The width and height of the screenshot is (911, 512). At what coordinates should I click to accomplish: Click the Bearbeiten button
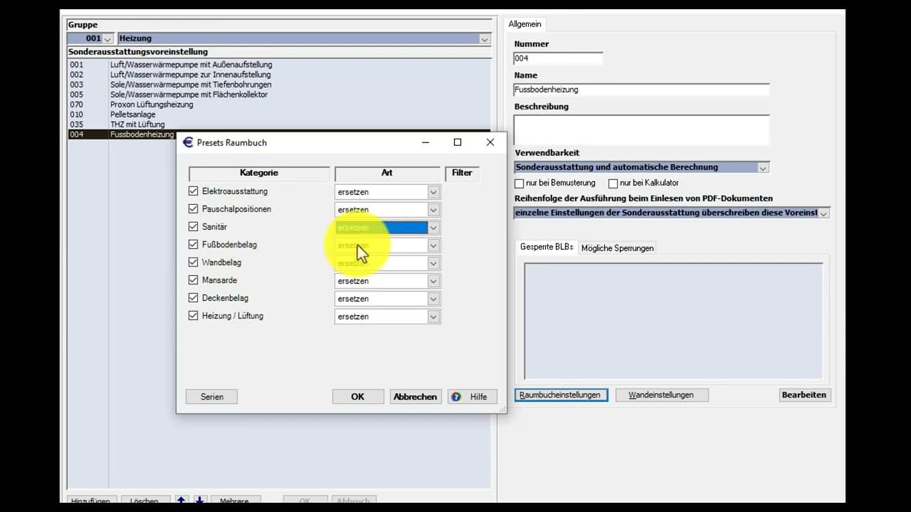pos(804,395)
